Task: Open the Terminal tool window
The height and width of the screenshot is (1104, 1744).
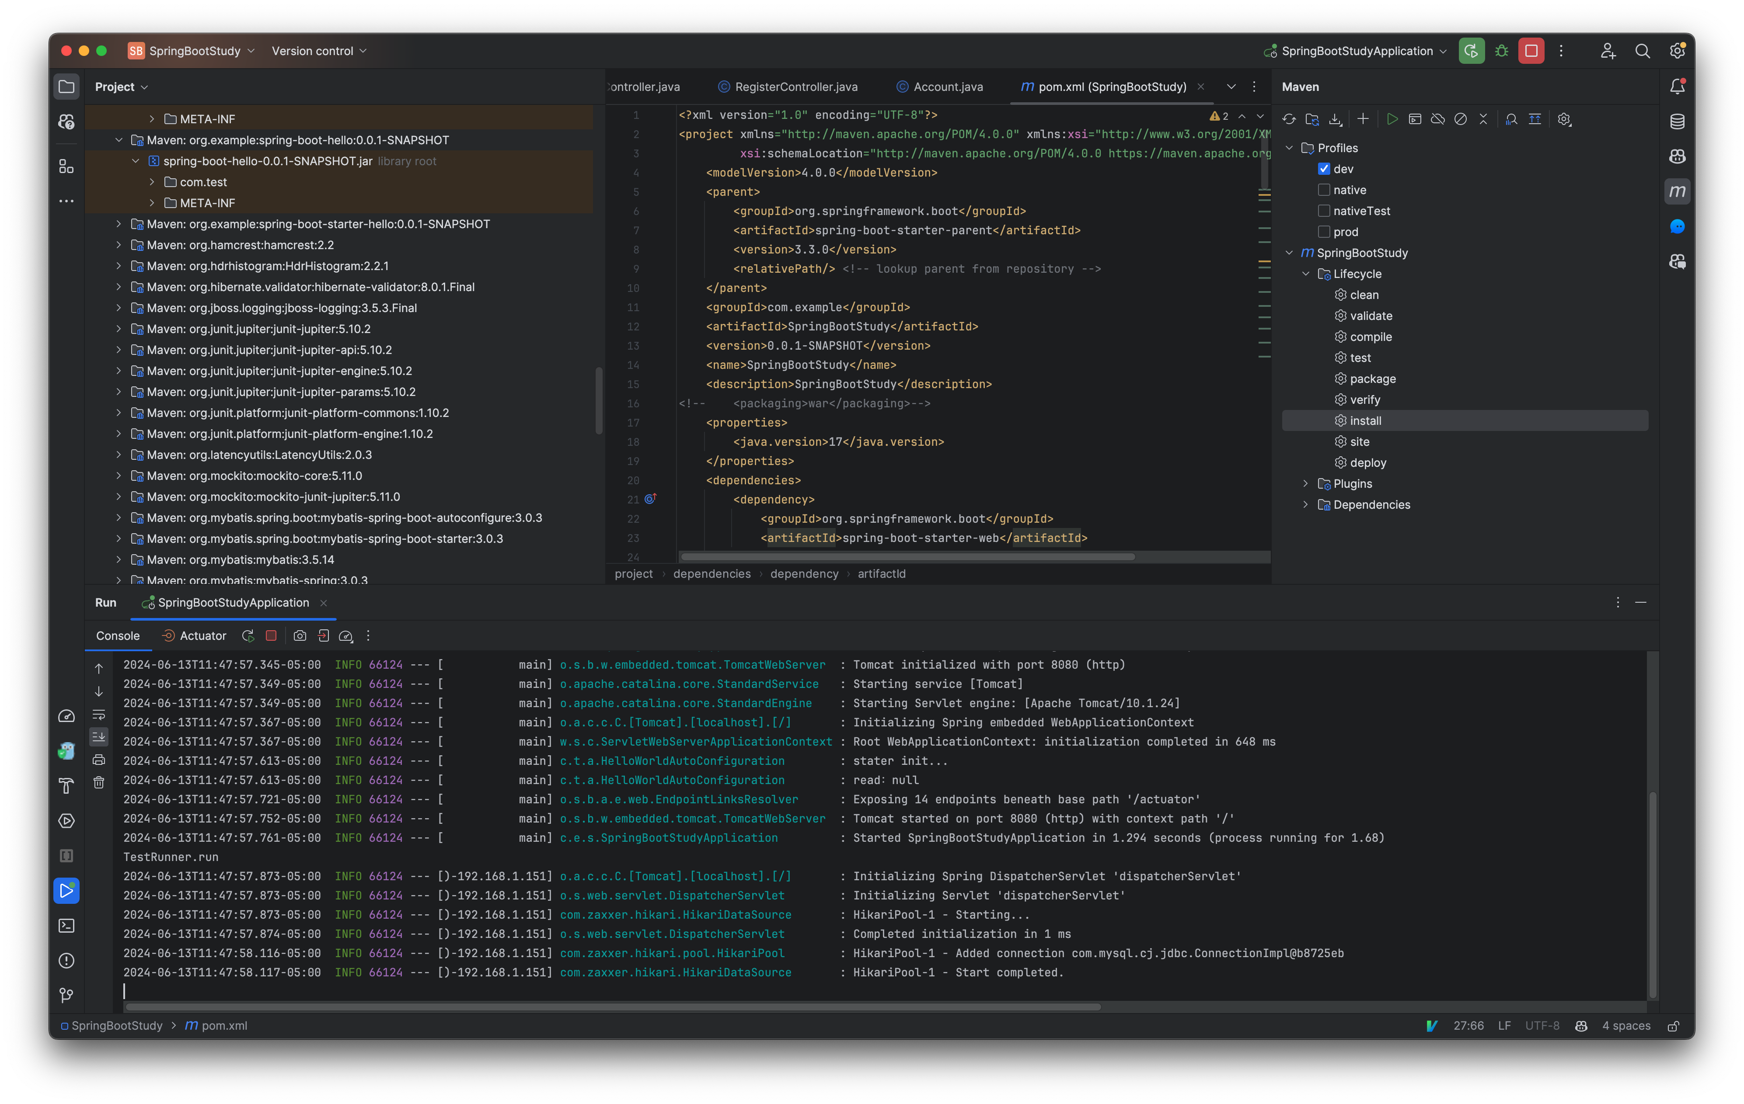Action: point(66,925)
